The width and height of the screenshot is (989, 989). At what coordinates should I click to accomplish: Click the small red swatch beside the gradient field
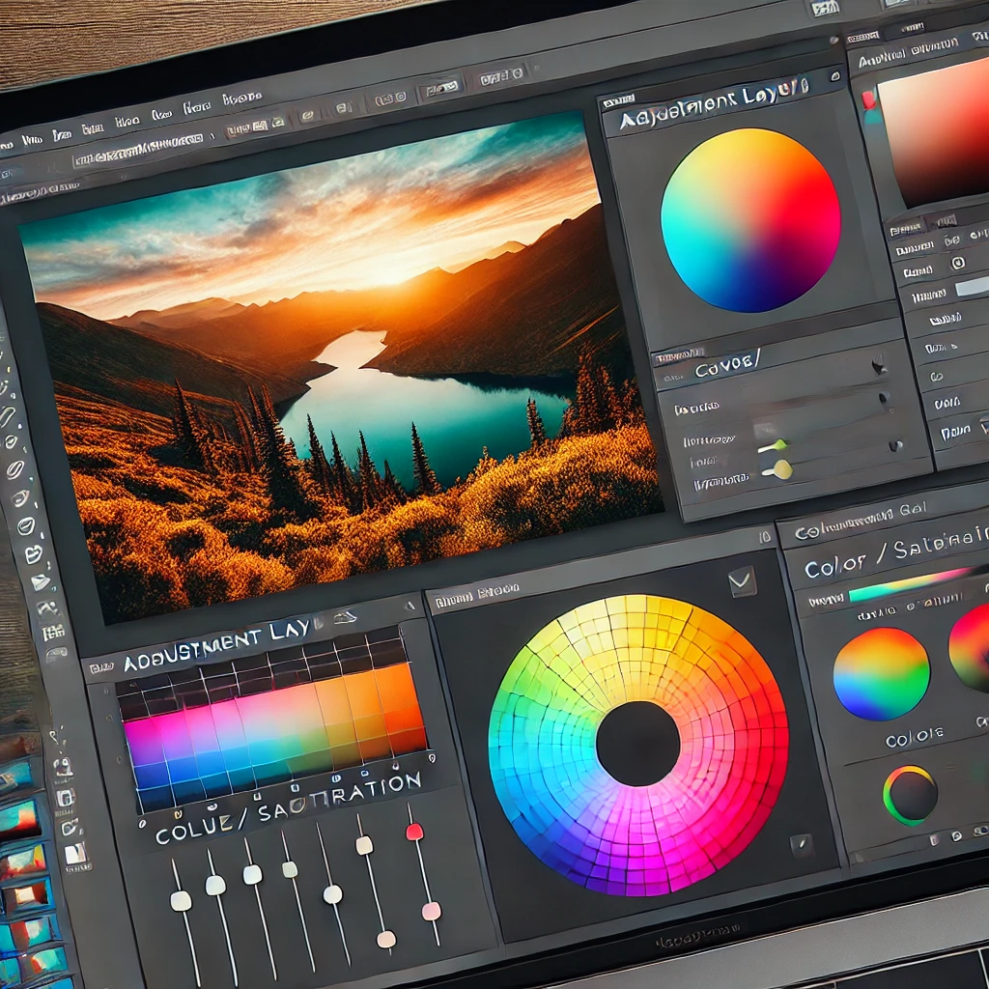(x=868, y=100)
